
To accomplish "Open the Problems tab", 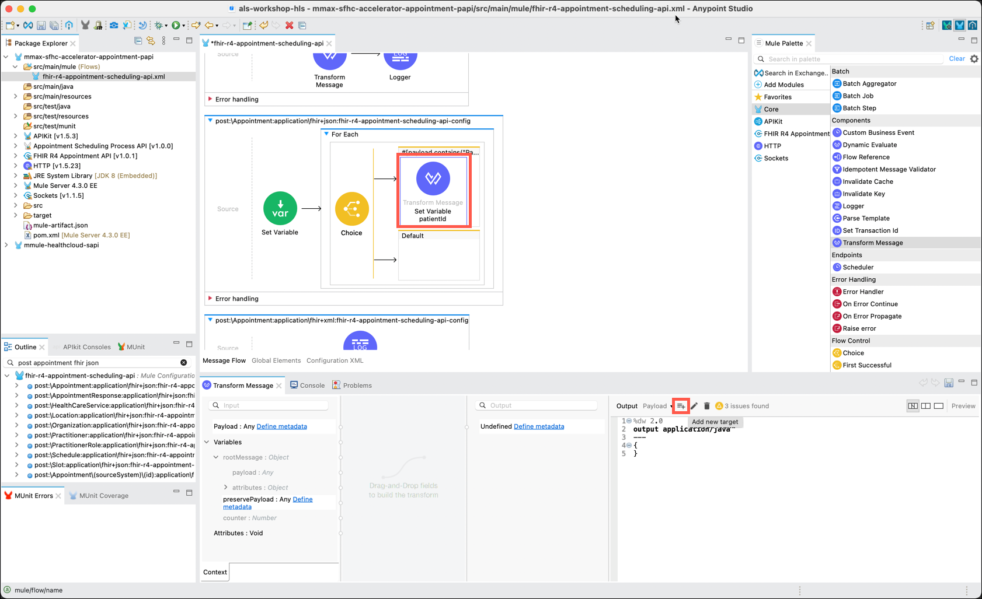I will (x=352, y=386).
